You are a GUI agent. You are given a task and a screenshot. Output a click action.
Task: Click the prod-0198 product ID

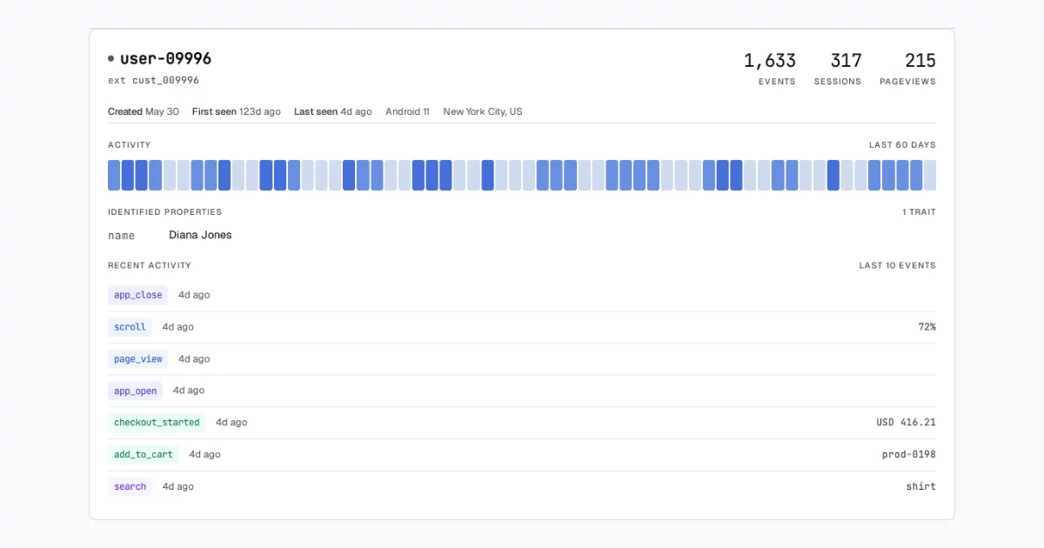pos(909,454)
